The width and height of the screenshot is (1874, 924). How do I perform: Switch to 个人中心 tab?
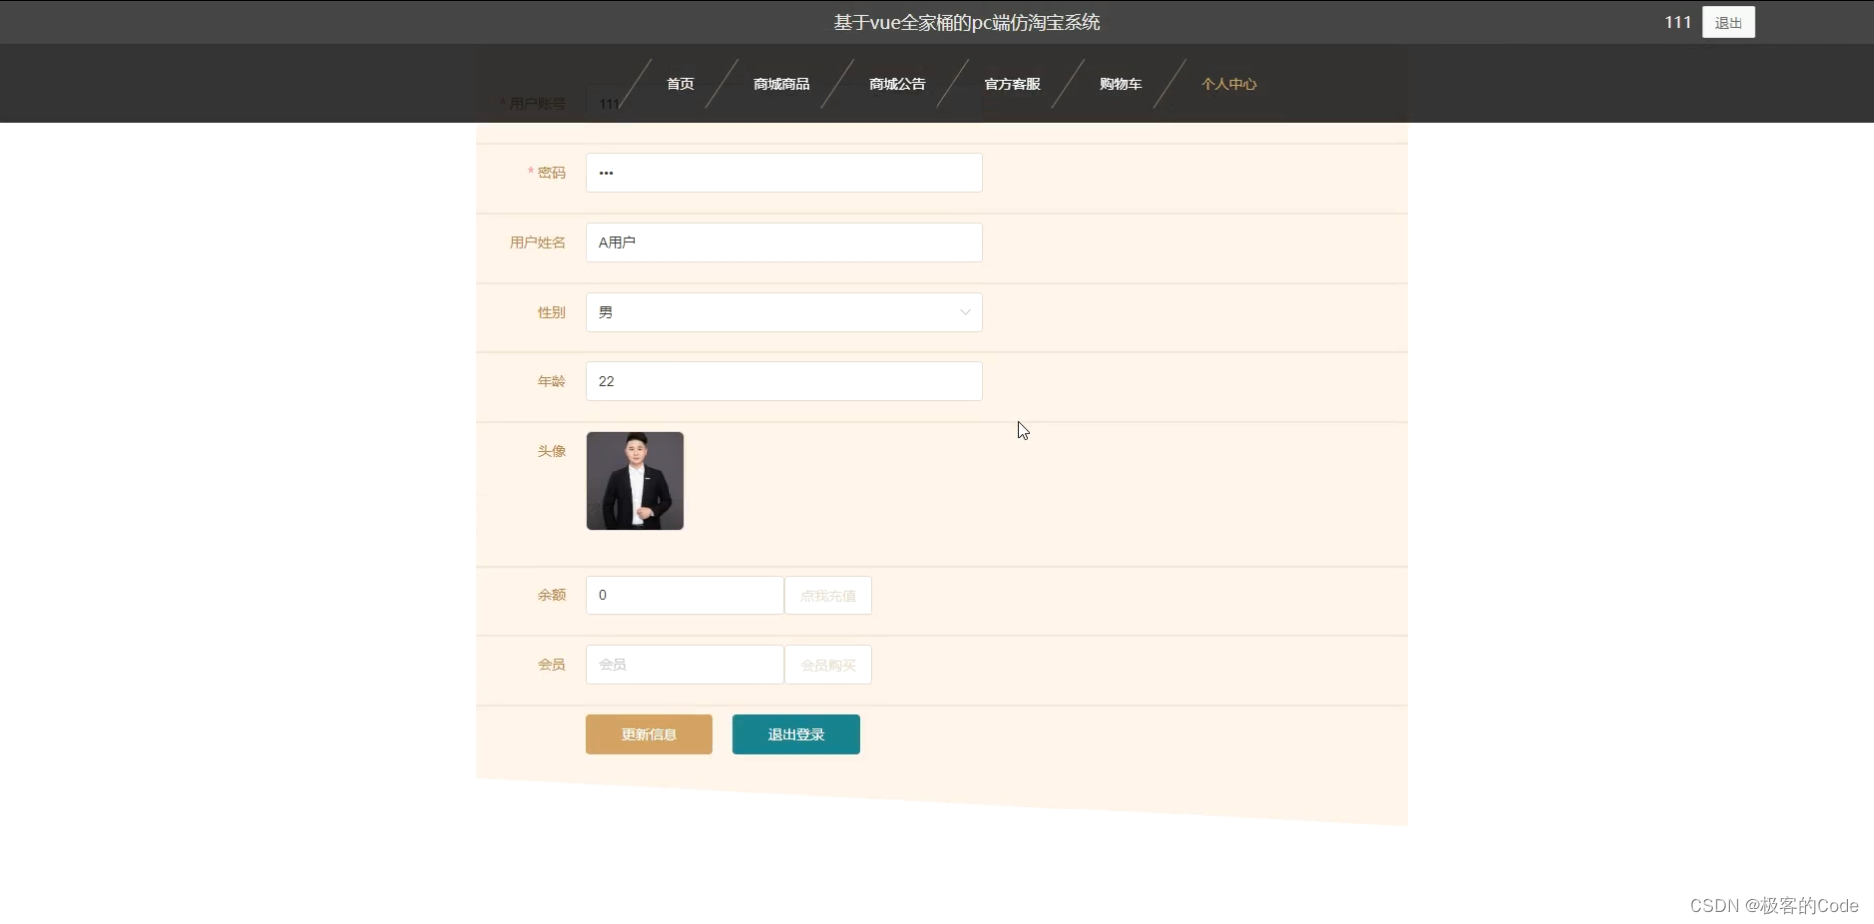coord(1228,84)
